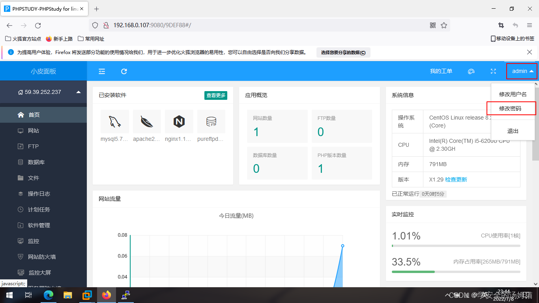539x303 pixels.
Task: Dismiss the Firefox data sharing notification
Action: pyautogui.click(x=530, y=52)
